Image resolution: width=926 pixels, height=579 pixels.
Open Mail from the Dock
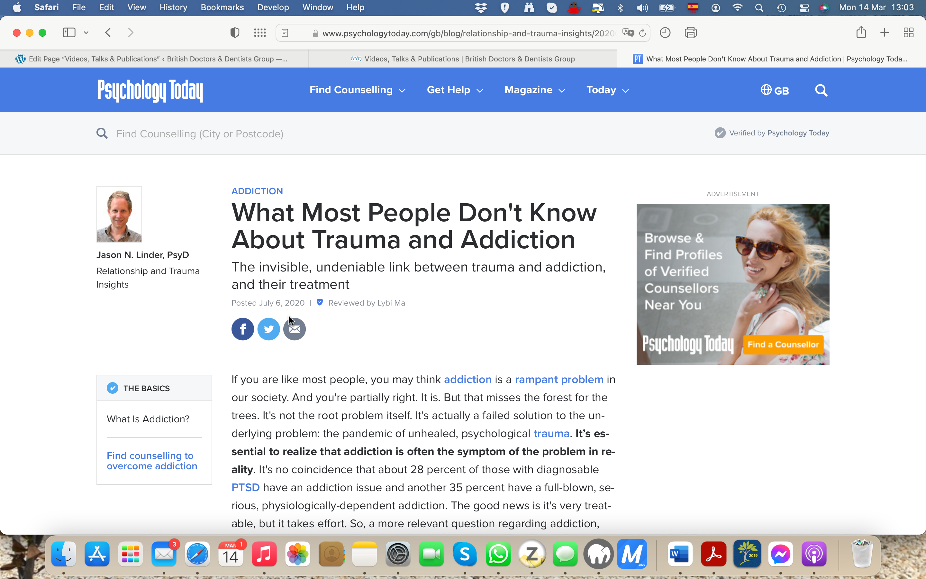[164, 554]
